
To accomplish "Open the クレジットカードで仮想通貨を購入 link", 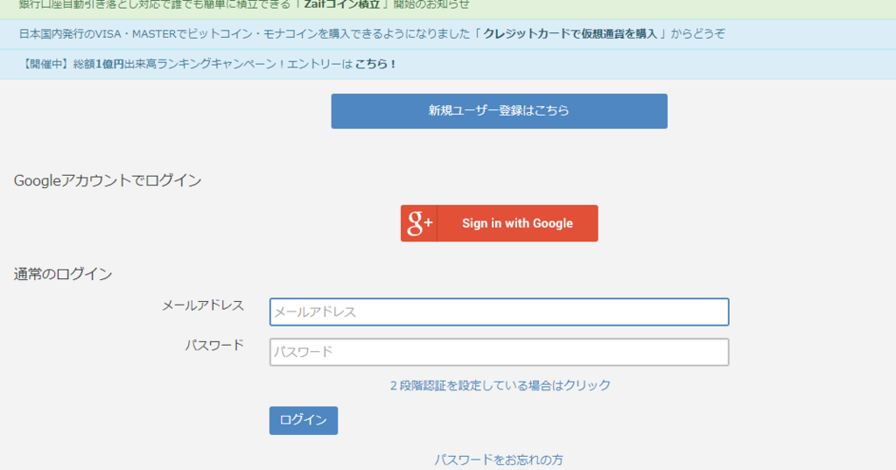I will click(x=570, y=34).
